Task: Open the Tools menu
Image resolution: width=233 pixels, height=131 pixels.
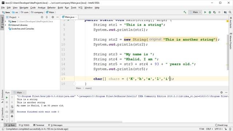Action: (x=74, y=8)
